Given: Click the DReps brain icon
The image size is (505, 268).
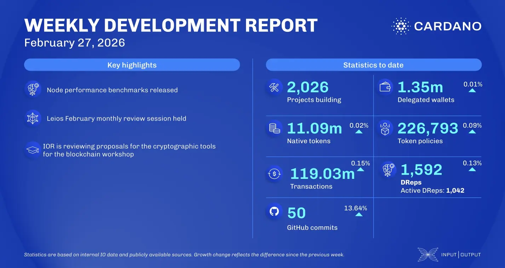Looking at the screenshot, I should click(x=389, y=169).
